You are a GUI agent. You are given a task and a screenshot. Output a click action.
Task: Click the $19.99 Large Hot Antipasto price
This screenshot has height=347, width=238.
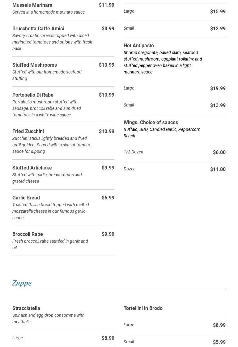pyautogui.click(x=218, y=89)
